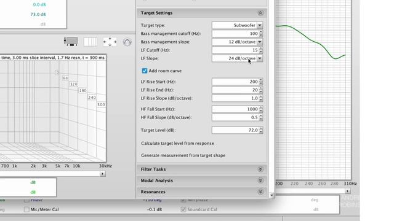Click Bass management cutoff stepper arrows
Screen dimensions: 394x221
[x=261, y=34]
